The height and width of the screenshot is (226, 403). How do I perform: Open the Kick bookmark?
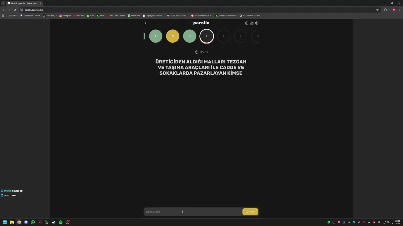90,15
